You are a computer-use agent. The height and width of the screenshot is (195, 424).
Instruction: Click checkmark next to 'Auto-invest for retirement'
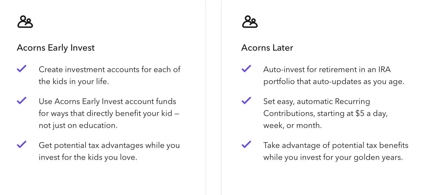[246, 69]
